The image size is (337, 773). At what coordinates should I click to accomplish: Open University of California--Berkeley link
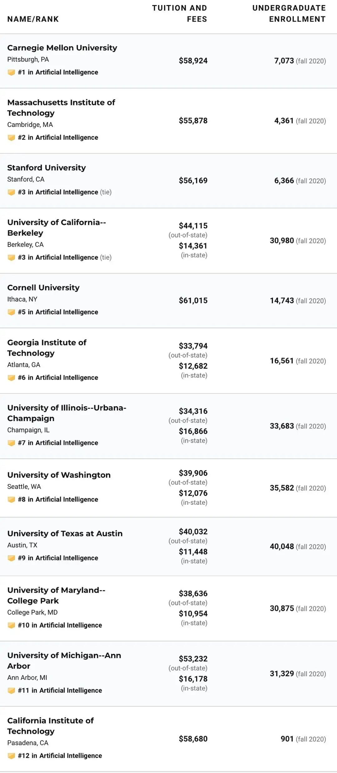click(56, 228)
